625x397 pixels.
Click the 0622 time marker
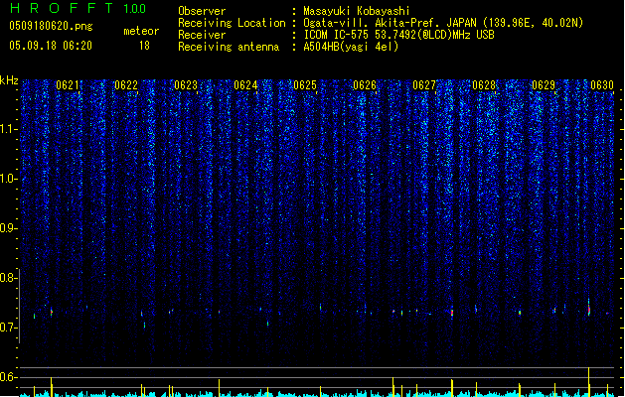point(126,85)
